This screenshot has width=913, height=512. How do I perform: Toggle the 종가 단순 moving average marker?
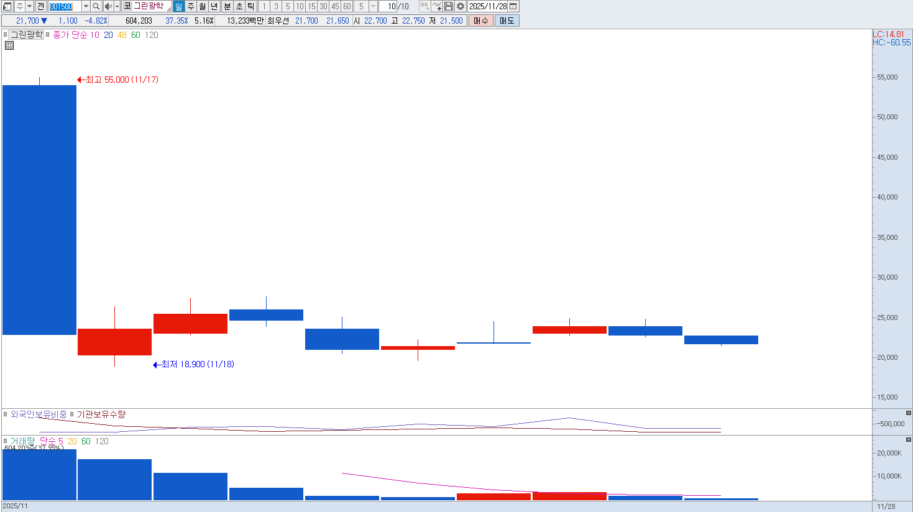point(48,35)
